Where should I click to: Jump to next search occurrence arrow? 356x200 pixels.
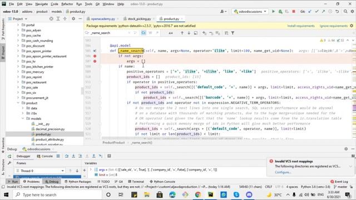[189, 33]
